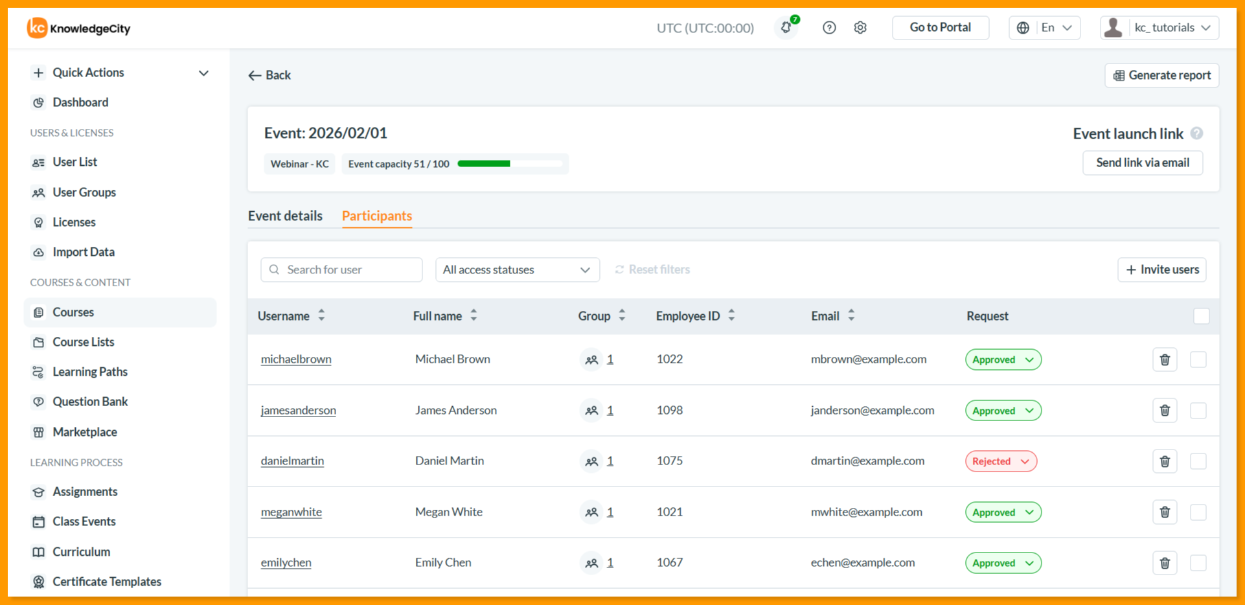Go to User Groups in sidebar
1245x605 pixels.
click(84, 192)
